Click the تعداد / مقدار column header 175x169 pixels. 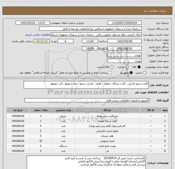(x=41, y=110)
